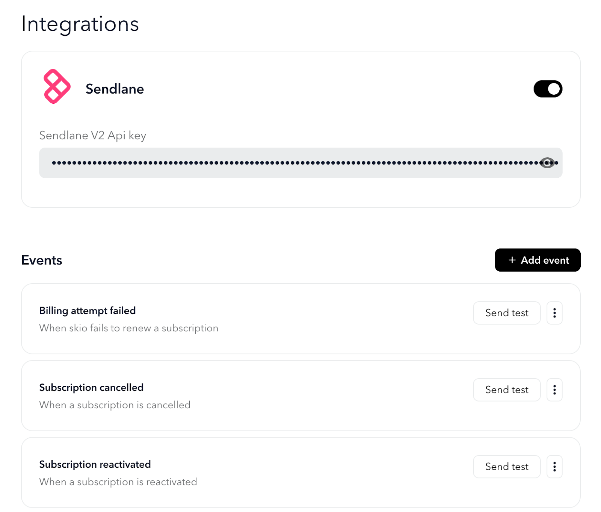Image resolution: width=601 pixels, height=512 pixels.
Task: Send test for Subscription reactivated event
Action: (x=507, y=467)
